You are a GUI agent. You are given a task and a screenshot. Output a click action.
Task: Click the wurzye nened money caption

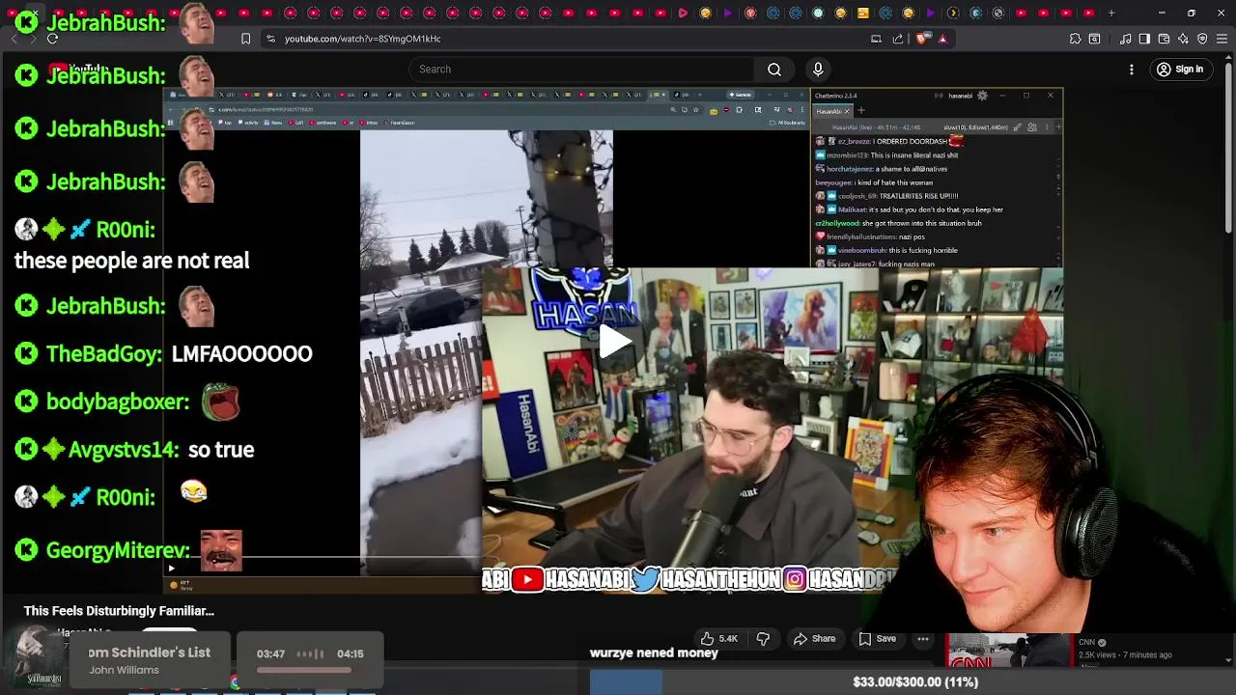(x=654, y=653)
